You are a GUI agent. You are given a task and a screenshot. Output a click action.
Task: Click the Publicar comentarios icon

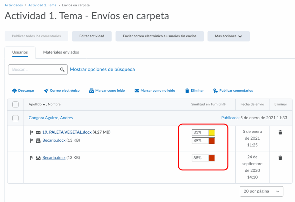coord(215,91)
